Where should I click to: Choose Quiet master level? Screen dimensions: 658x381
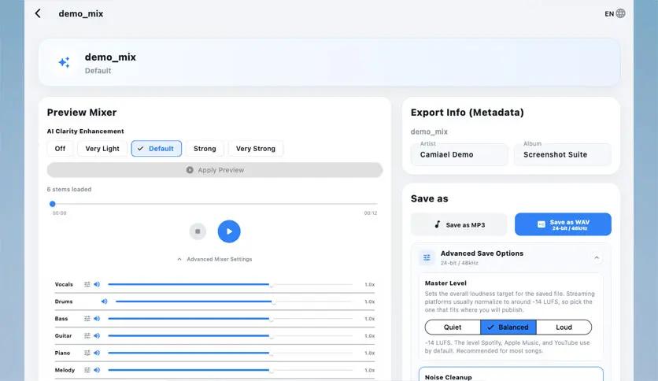453,327
